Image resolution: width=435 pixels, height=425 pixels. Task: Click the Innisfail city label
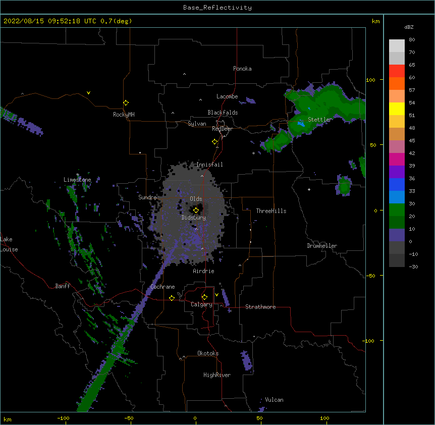point(209,165)
